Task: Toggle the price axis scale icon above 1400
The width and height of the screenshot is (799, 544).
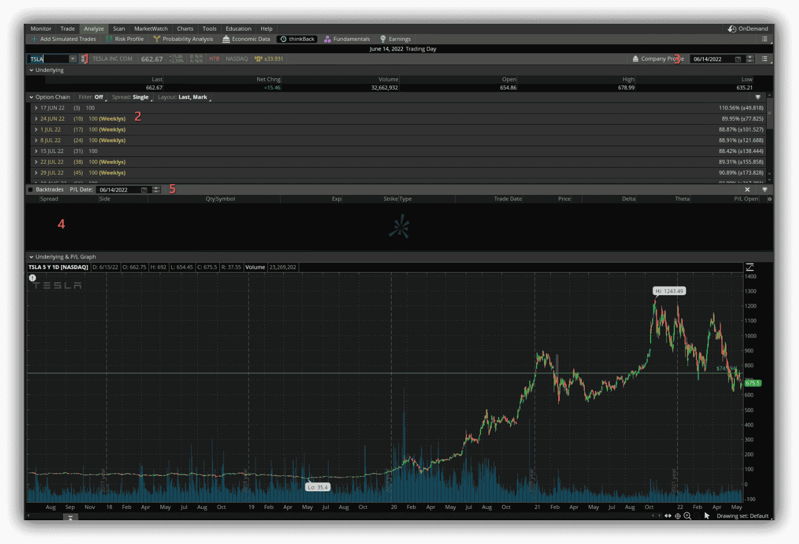Action: pyautogui.click(x=750, y=267)
